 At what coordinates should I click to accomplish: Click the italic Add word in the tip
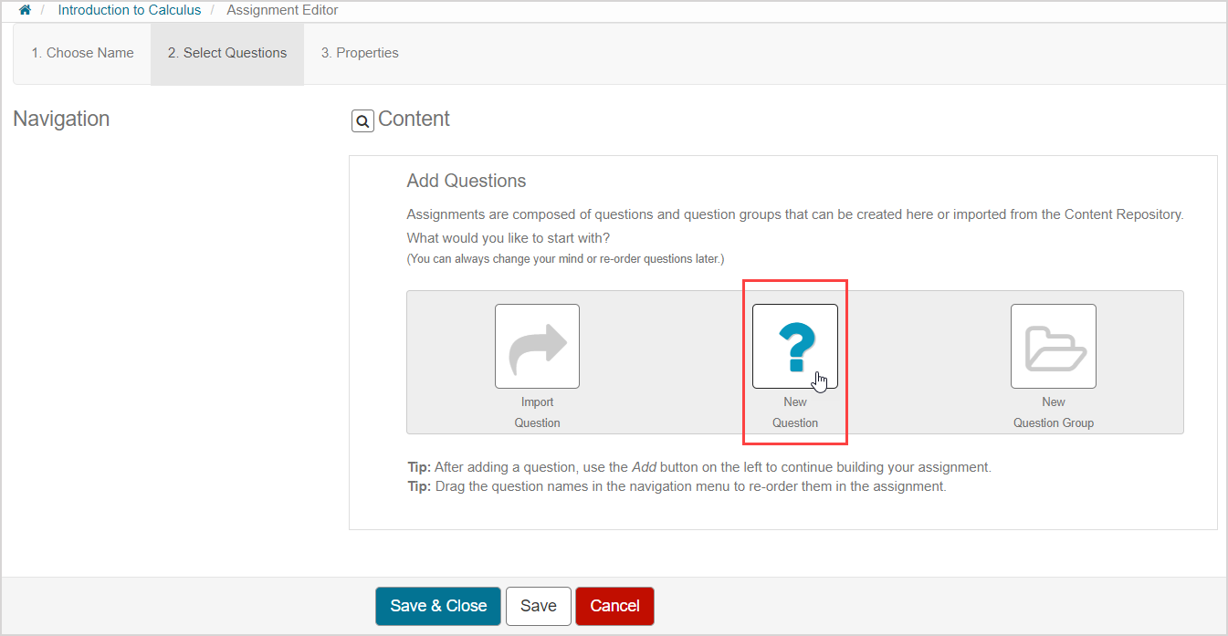coord(644,467)
